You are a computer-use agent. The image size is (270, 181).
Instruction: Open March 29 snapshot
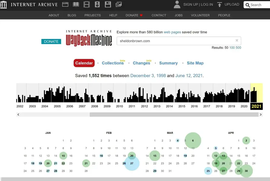[155, 171]
